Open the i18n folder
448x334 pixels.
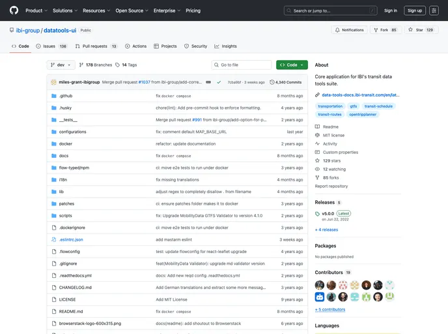point(63,180)
